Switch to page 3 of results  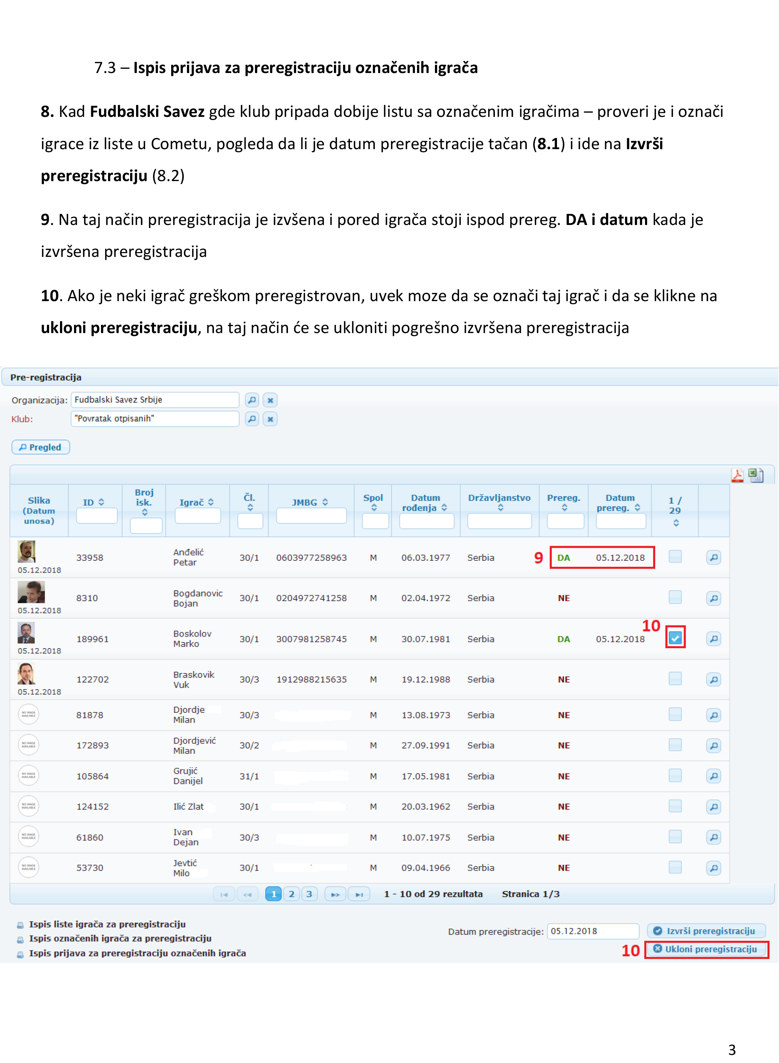tap(309, 894)
